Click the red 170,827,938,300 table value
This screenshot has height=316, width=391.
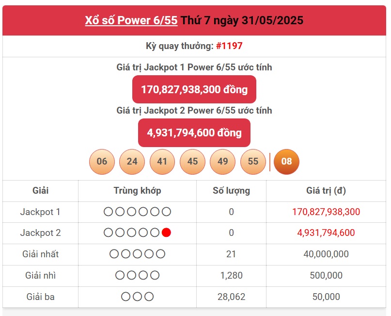(x=326, y=212)
